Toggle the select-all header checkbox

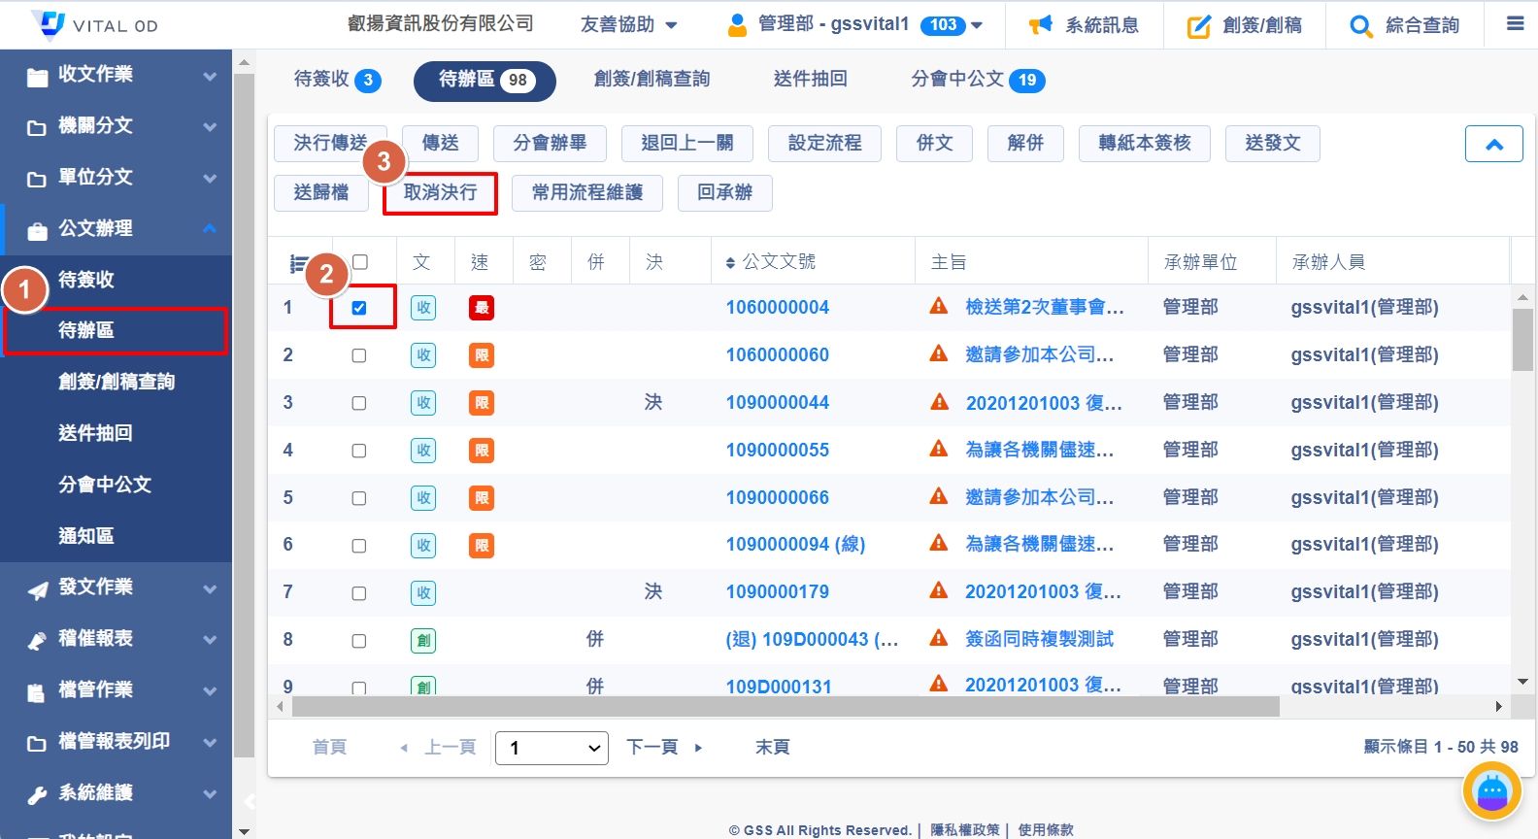(x=360, y=262)
